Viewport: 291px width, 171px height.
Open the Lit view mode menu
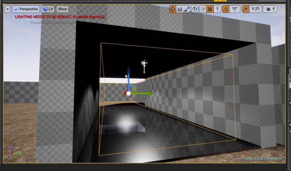(48, 9)
